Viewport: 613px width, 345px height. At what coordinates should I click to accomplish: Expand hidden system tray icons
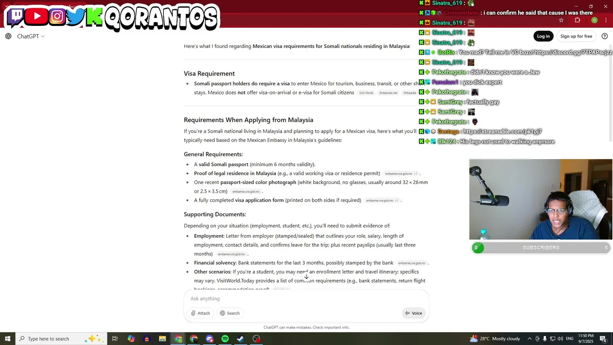coord(529,339)
